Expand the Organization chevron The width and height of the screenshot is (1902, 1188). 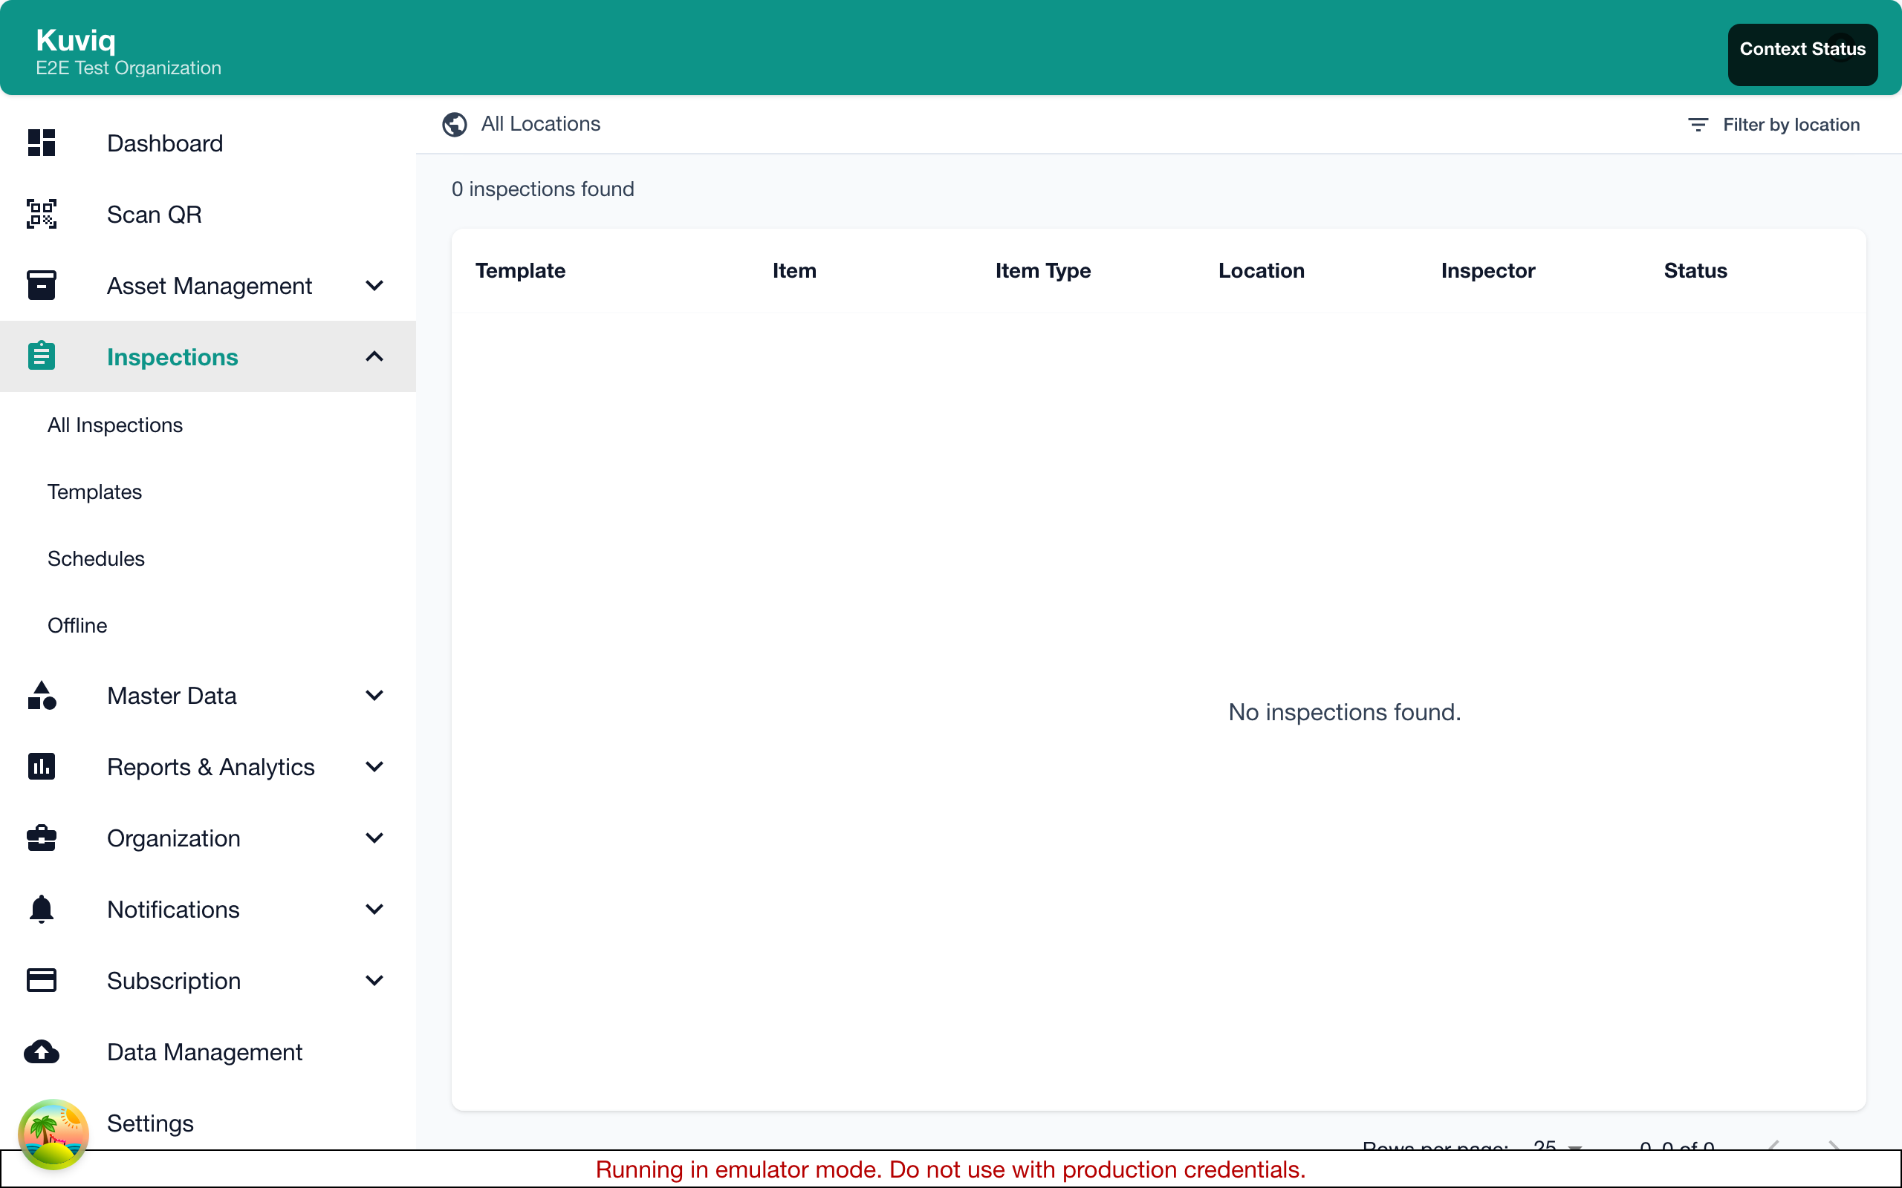374,838
